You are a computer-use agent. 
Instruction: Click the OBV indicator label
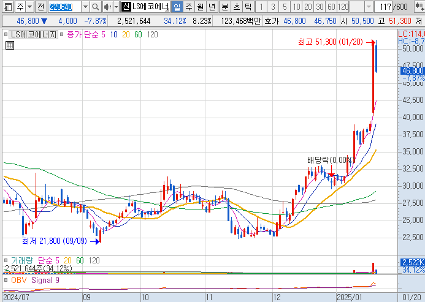coord(18,280)
